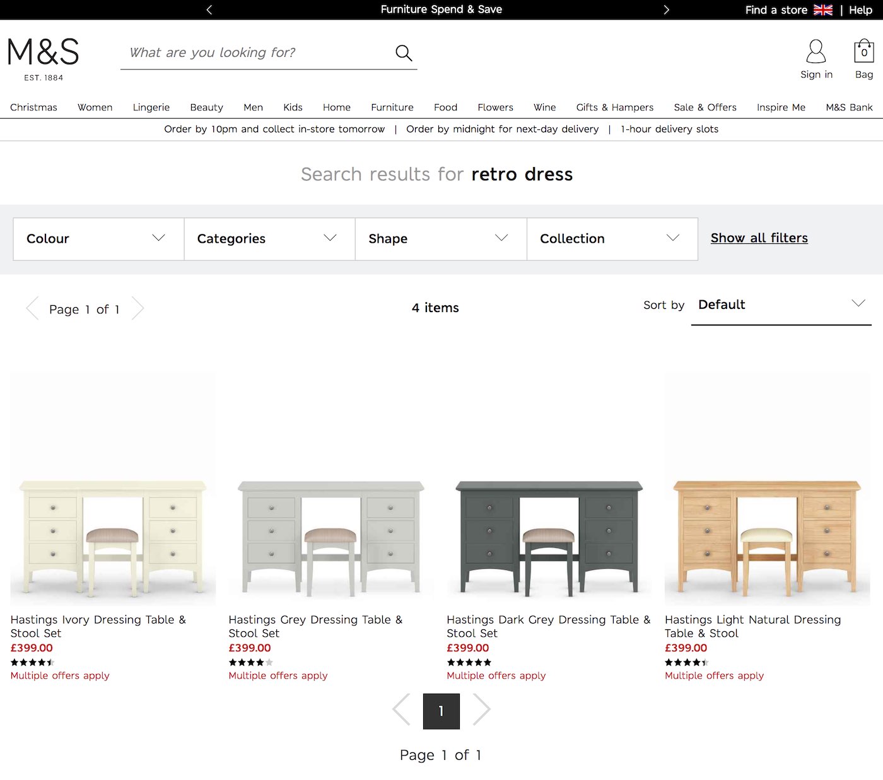Click the search magnifying glass icon
Viewport: 883px width, 780px height.
coord(403,53)
